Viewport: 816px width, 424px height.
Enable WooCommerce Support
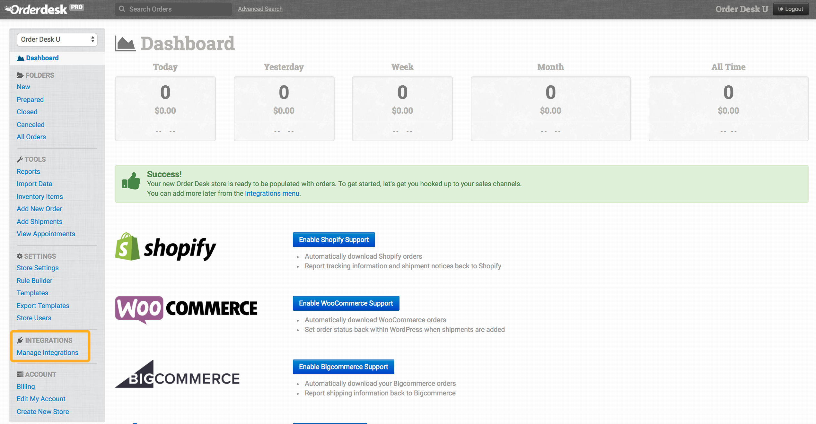(346, 303)
